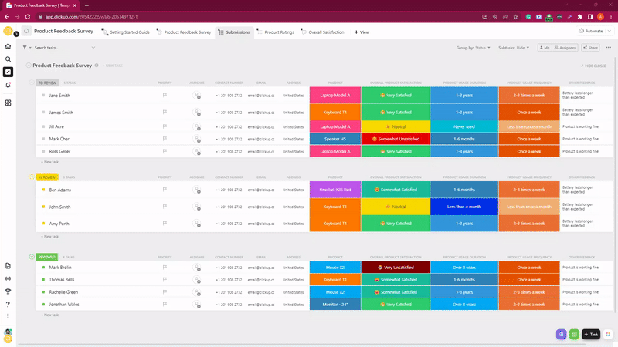
Task: Open filter dropdown caret
Action: (30, 48)
